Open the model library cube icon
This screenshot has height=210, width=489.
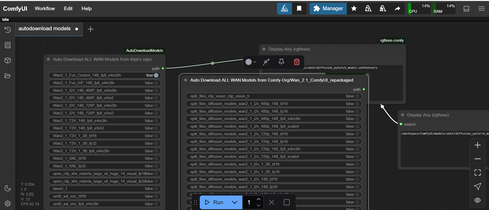[x=8, y=61]
